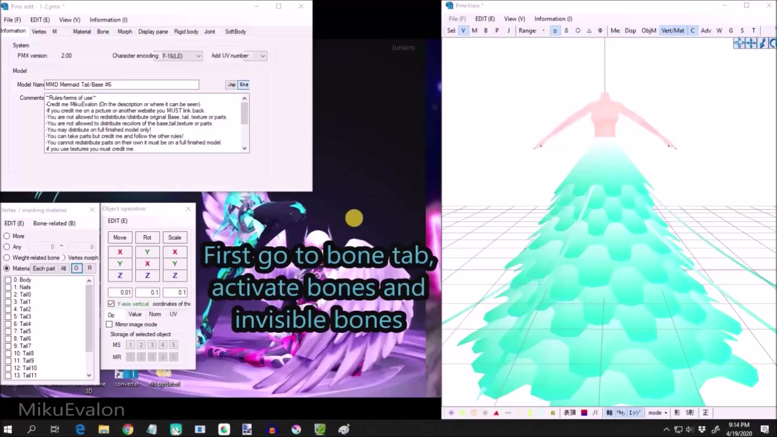
Task: Expand the Add UV number dropdown
Action: pyautogui.click(x=263, y=56)
